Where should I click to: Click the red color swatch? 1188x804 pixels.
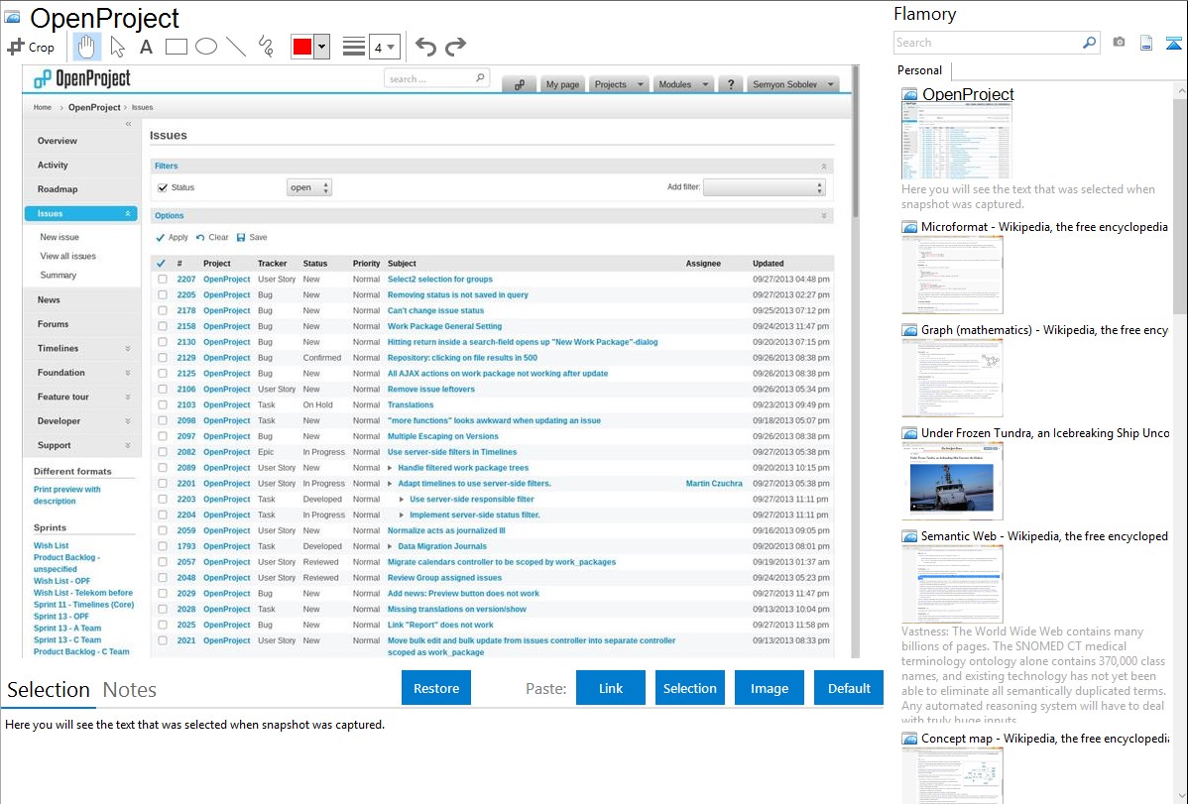301,47
